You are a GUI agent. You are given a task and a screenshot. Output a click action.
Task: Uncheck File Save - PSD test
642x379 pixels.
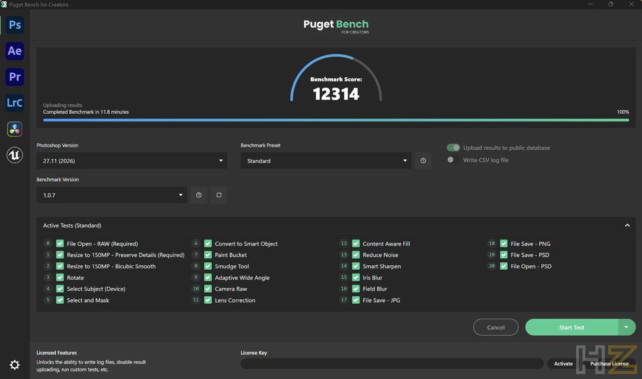pyautogui.click(x=503, y=255)
